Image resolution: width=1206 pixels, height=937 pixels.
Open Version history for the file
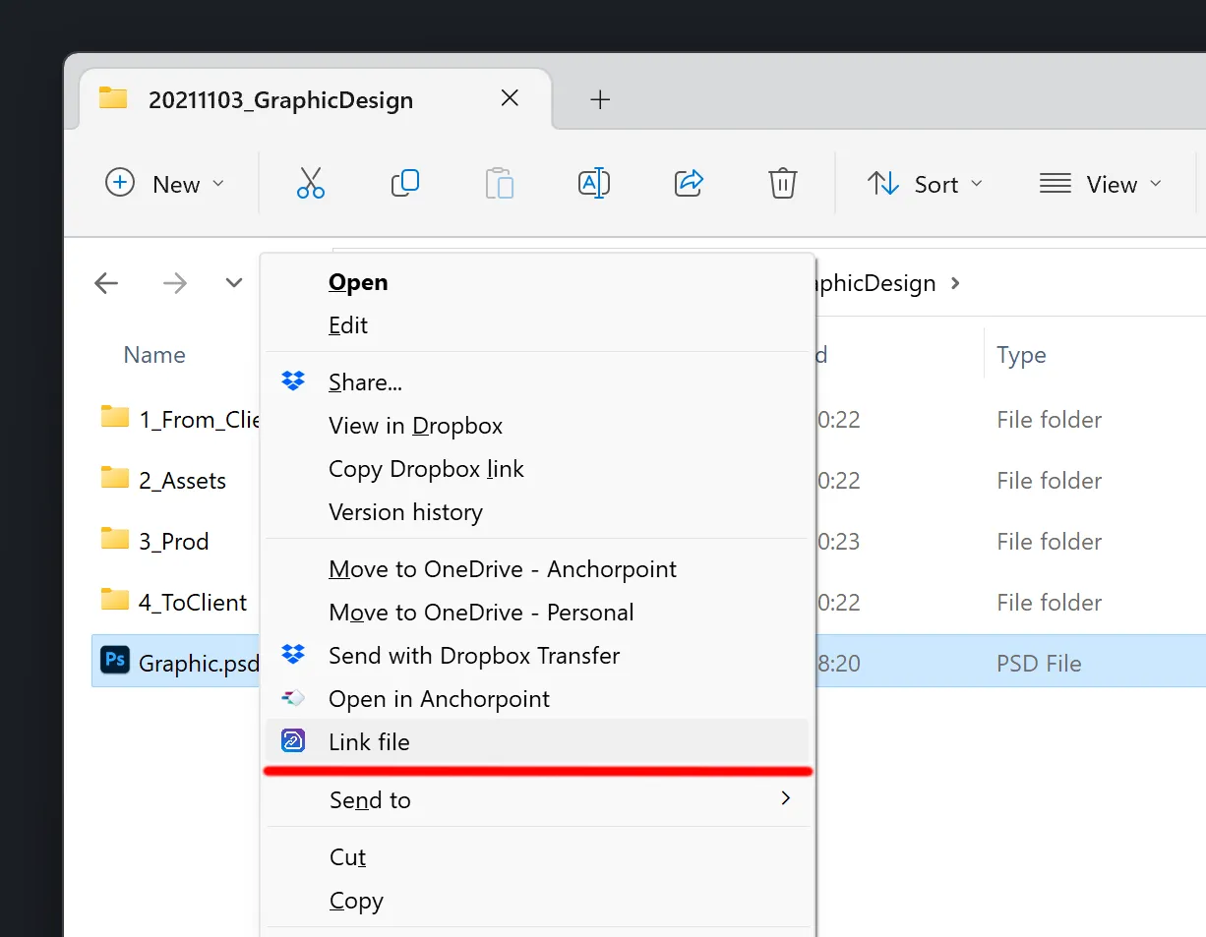(x=405, y=511)
